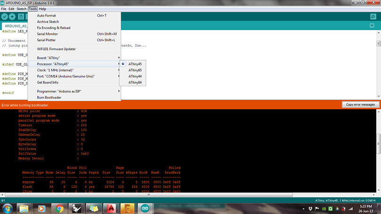Screen dimensions: 381x214
Task: Open the File menu
Action: tap(4, 9)
